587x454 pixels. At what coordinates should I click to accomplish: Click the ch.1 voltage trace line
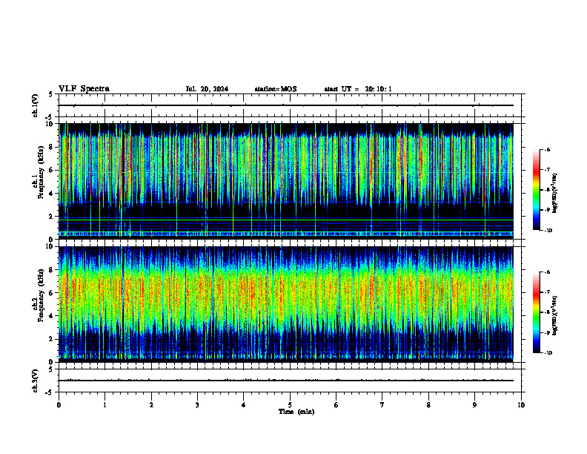click(286, 105)
